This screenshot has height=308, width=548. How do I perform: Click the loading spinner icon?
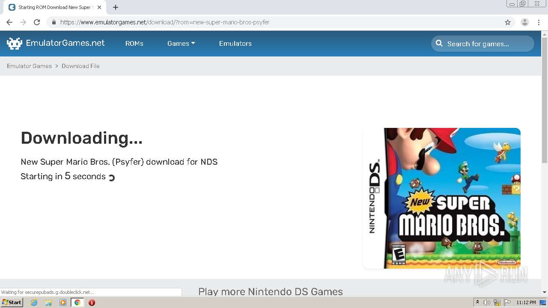pos(112,178)
